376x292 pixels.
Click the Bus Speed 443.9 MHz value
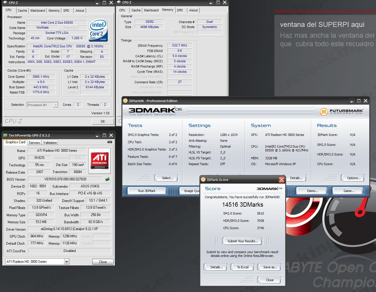[41, 87]
